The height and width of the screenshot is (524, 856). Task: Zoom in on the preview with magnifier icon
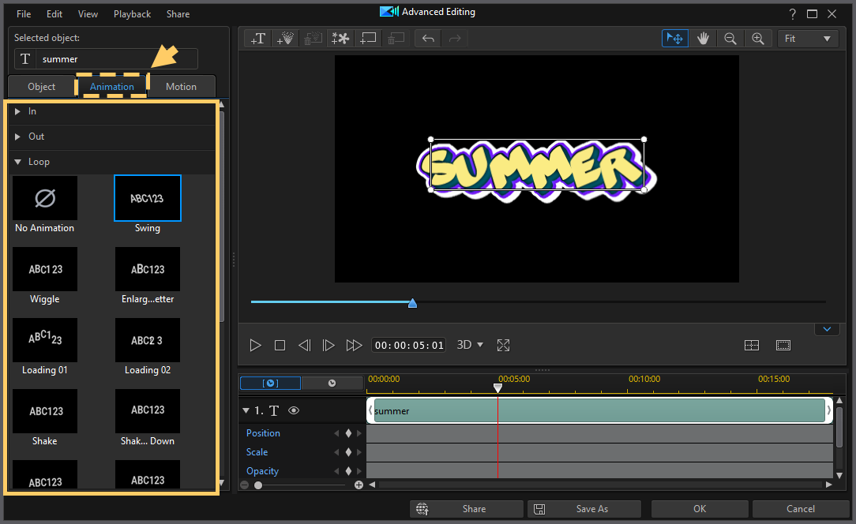pos(759,38)
